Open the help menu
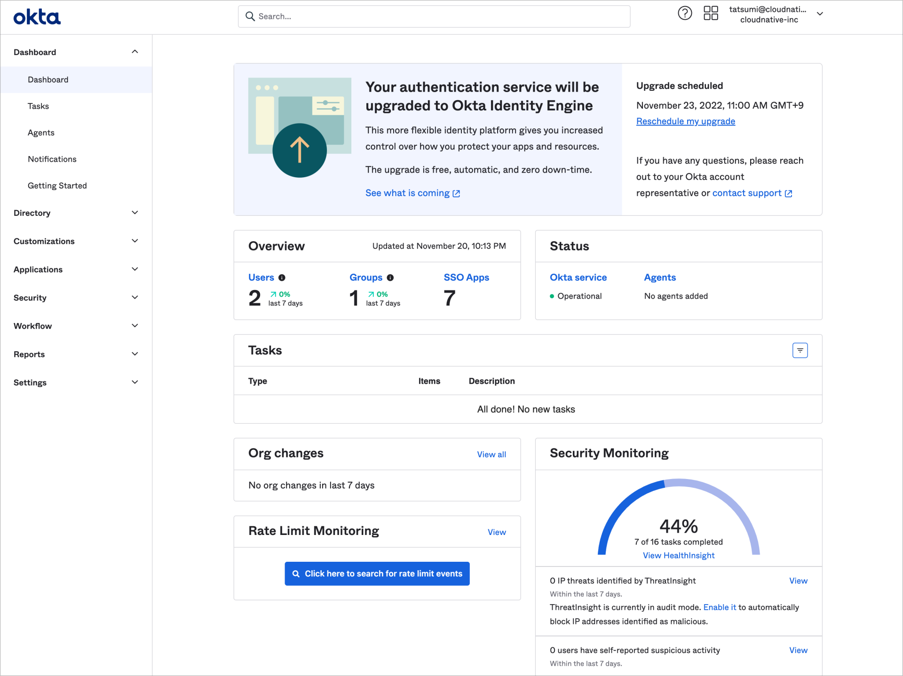The image size is (903, 676). coord(685,13)
